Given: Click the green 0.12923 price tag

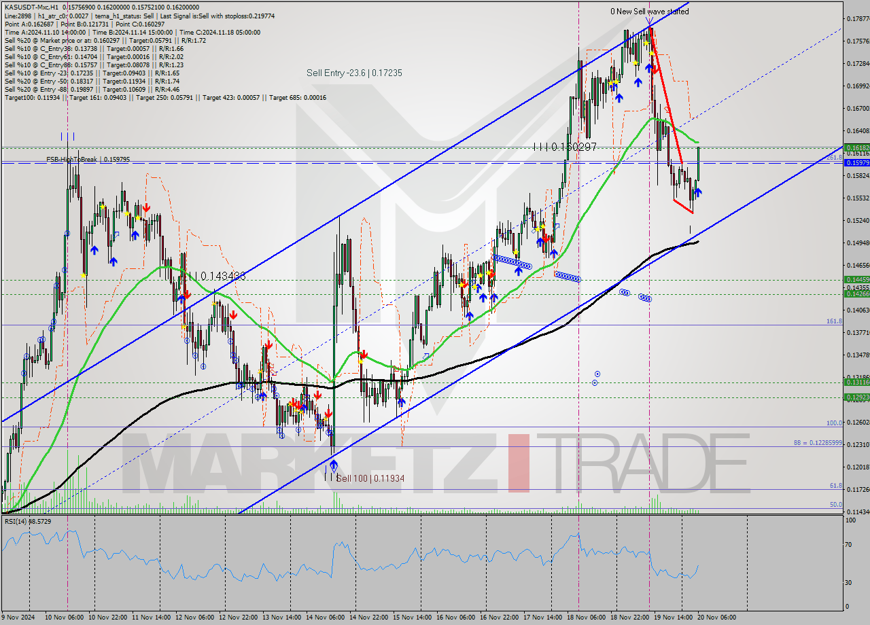Looking at the screenshot, I should [857, 397].
